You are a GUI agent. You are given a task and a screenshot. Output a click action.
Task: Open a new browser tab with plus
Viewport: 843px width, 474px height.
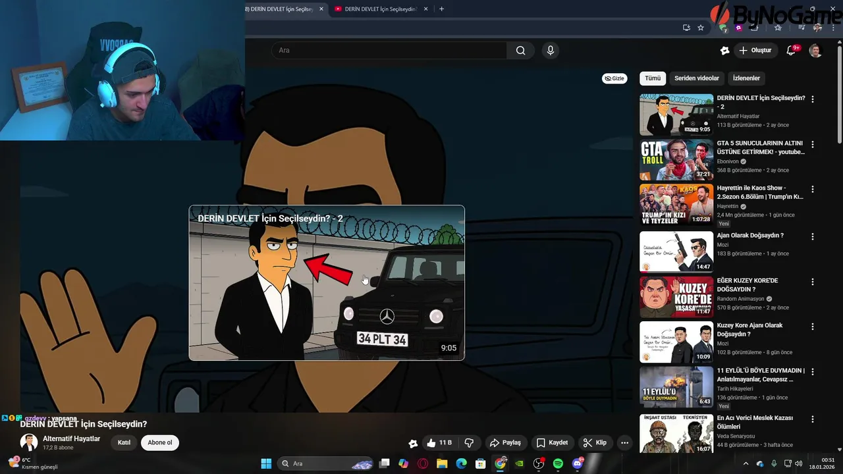point(441,9)
